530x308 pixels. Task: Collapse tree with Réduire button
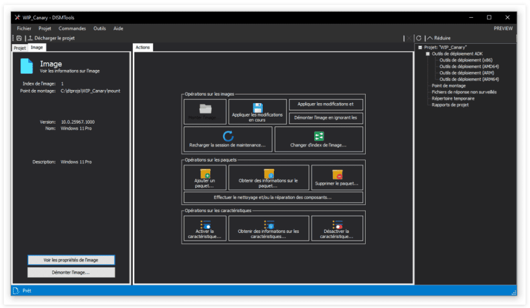tap(439, 38)
